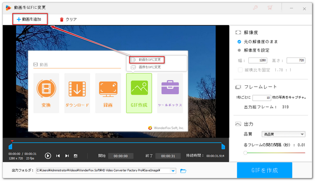Click the red playhead marker on timeline

pos(12,141)
